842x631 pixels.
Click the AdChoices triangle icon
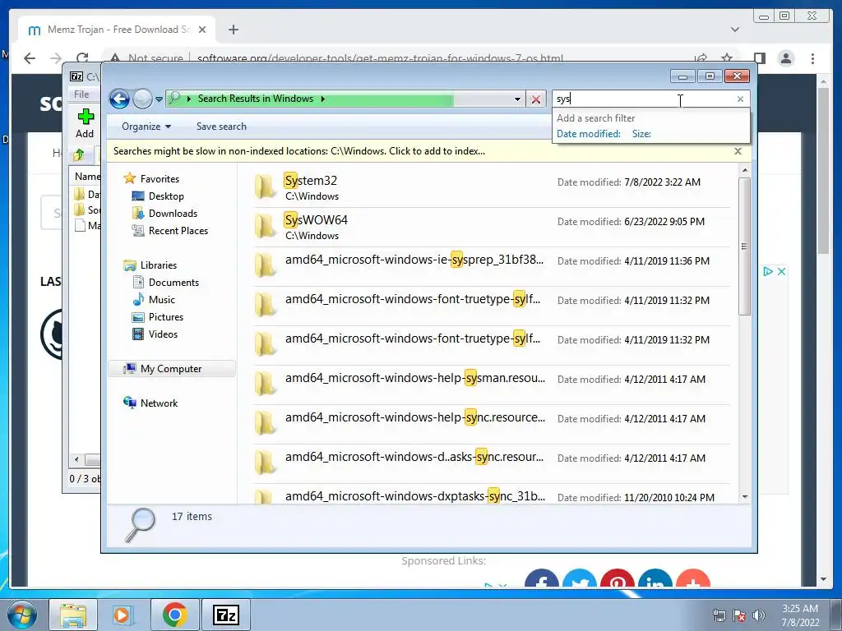768,271
